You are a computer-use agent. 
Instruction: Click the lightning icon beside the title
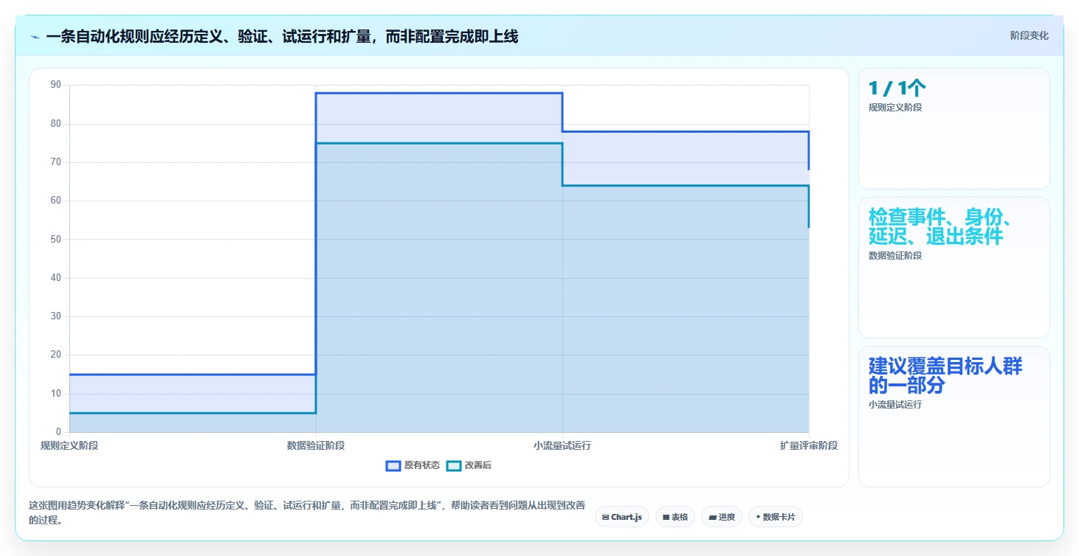(35, 37)
